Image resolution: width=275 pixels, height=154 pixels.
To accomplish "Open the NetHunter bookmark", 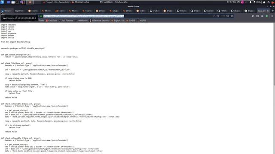I will (82, 21).
